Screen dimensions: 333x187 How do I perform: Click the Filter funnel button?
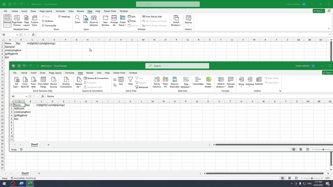(x=131, y=81)
